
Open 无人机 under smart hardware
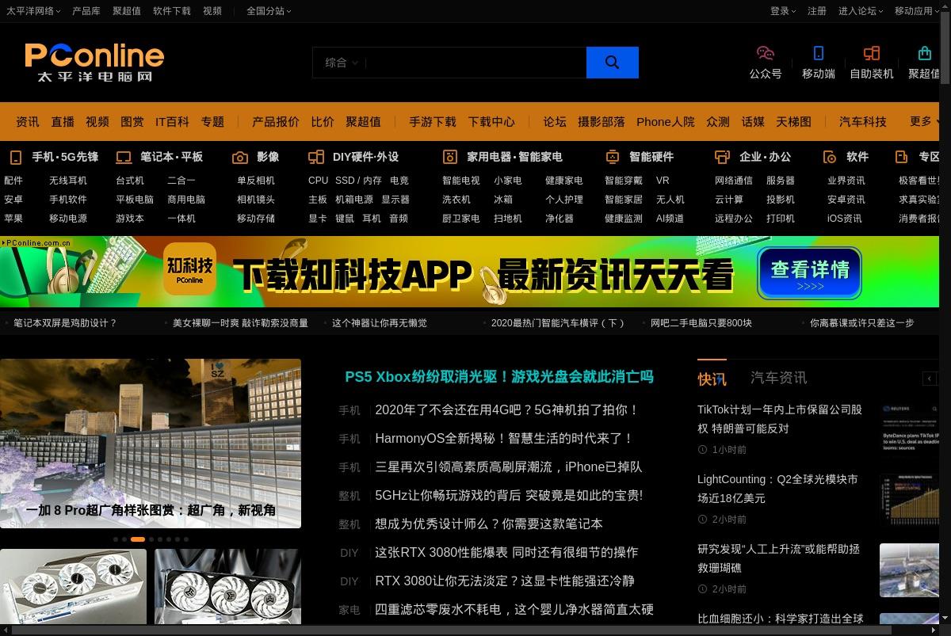tap(670, 200)
